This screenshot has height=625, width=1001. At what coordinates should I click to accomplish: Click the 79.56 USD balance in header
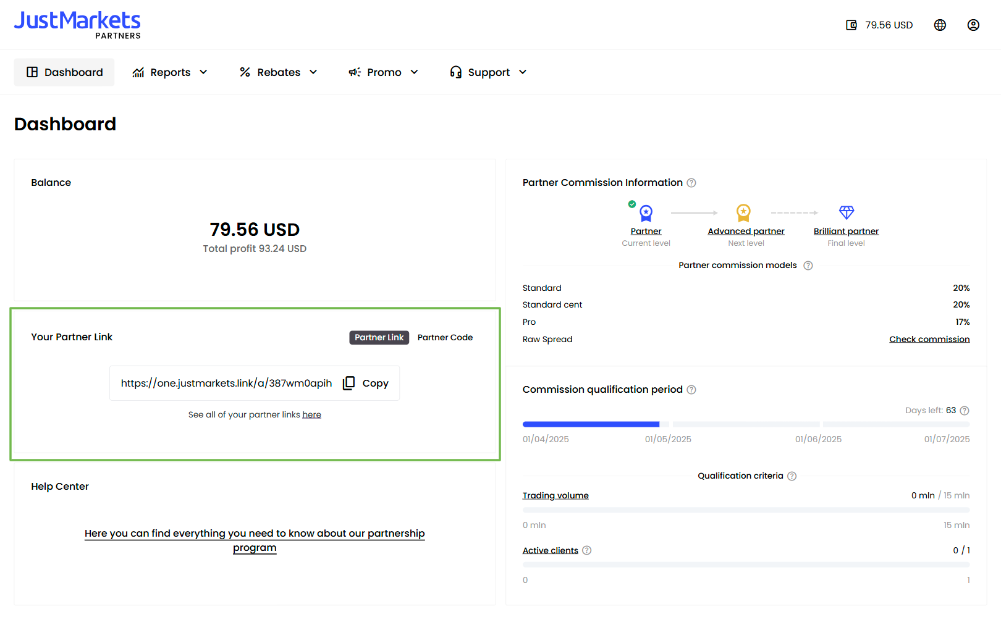889,25
